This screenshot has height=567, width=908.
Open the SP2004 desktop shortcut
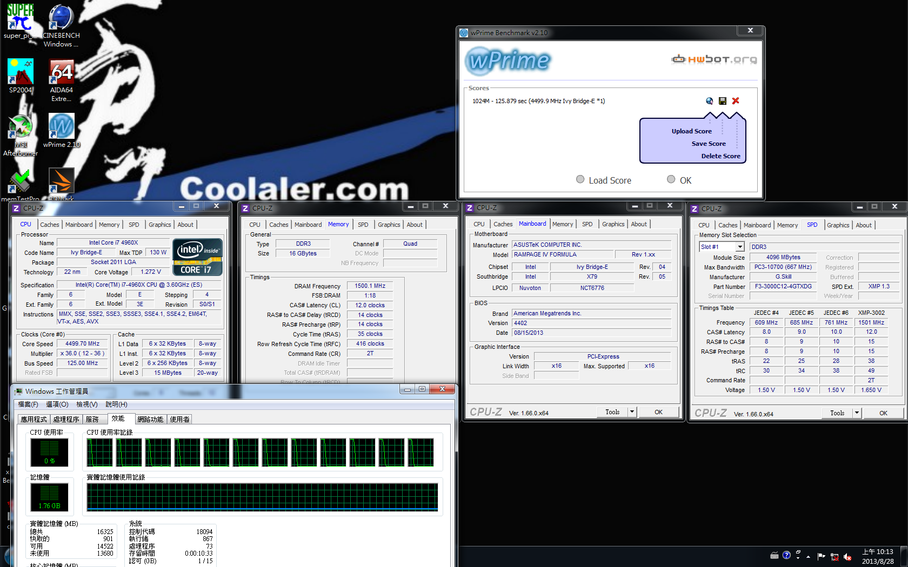tap(20, 76)
